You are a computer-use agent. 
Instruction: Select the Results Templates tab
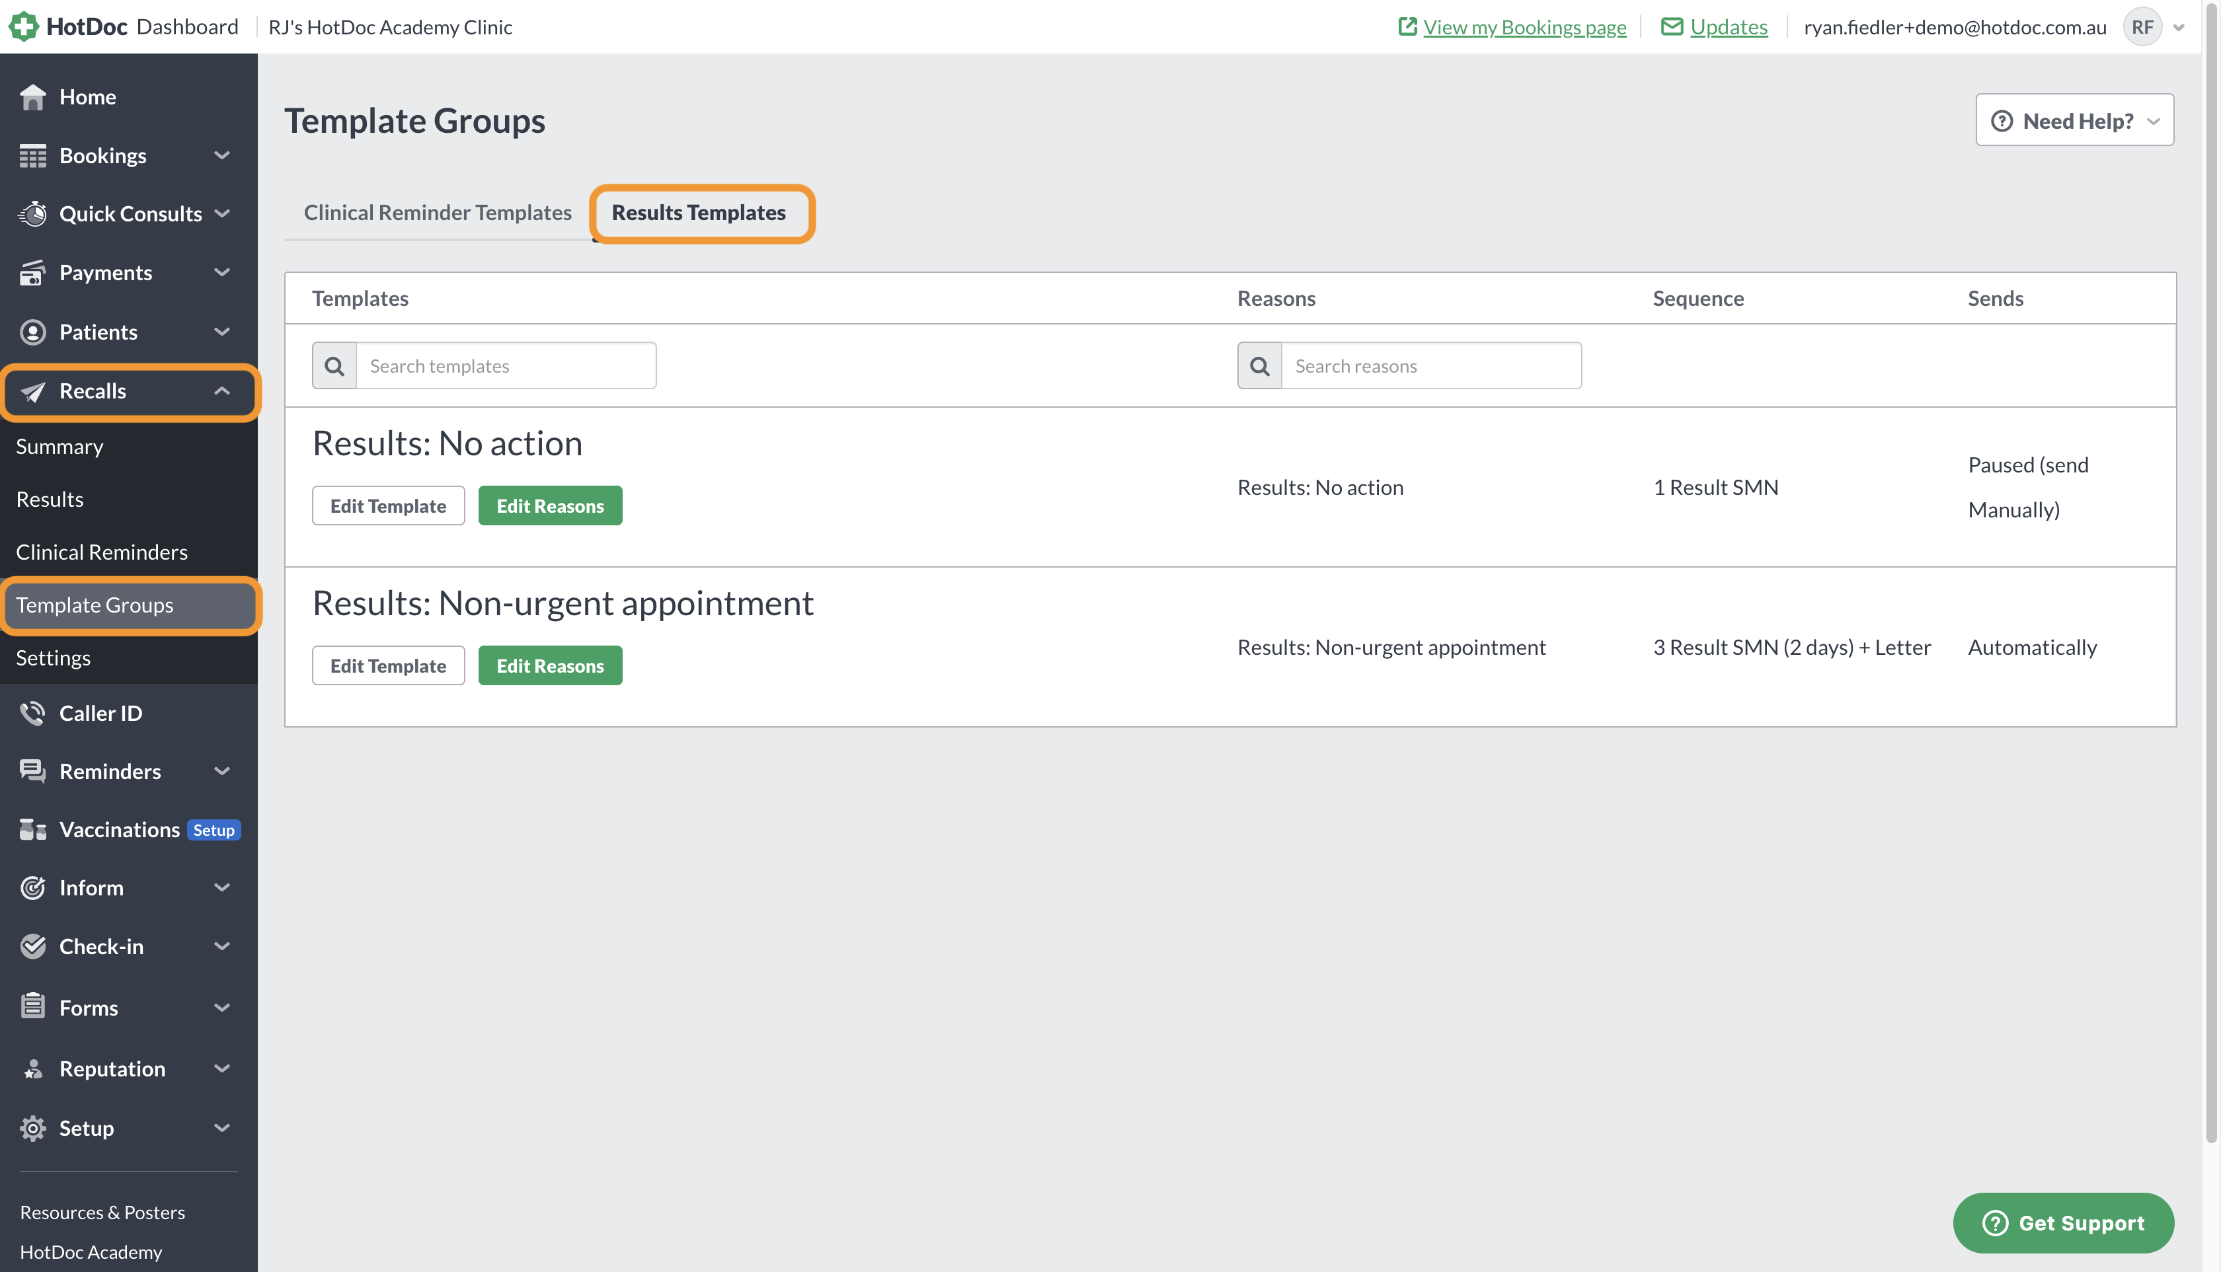(x=698, y=212)
